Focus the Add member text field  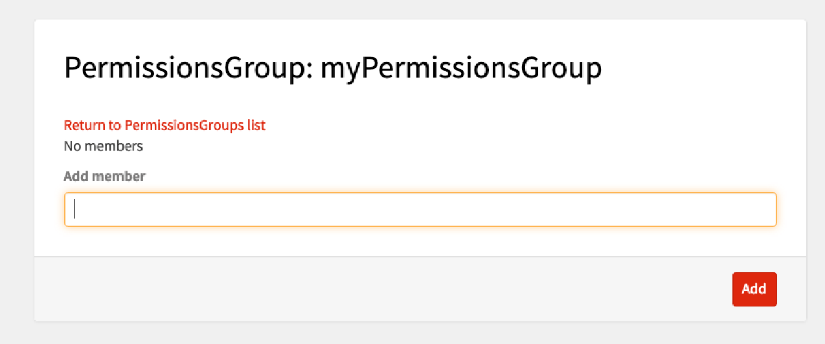420,210
